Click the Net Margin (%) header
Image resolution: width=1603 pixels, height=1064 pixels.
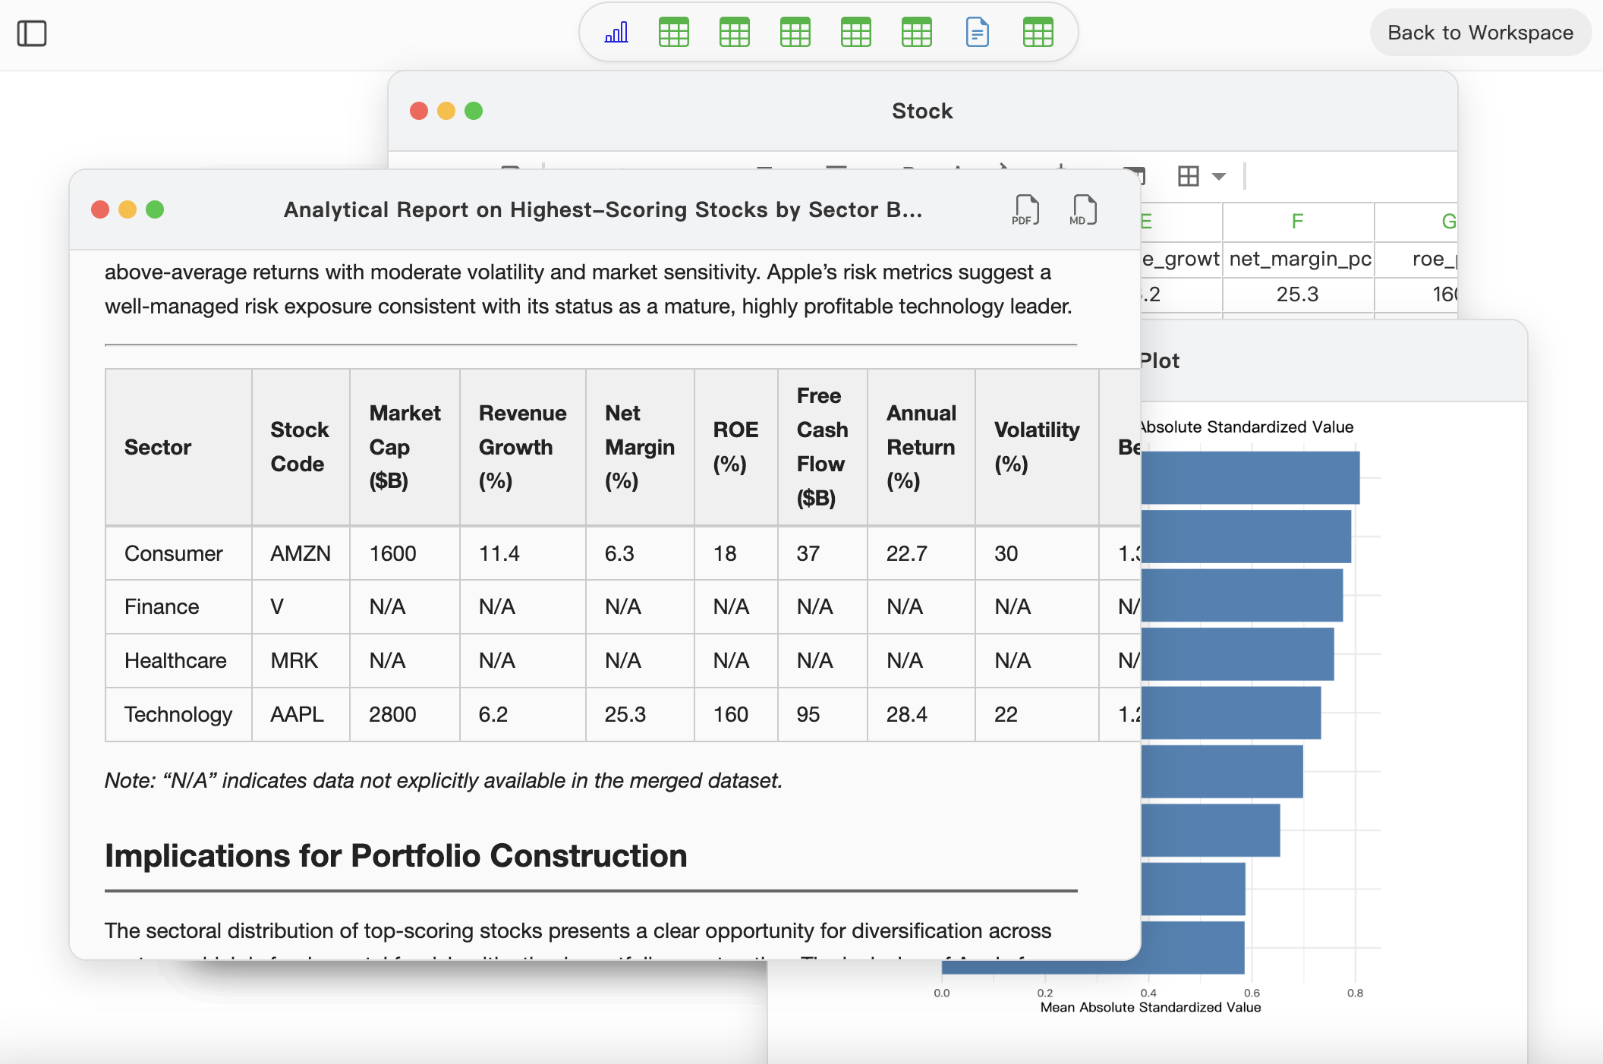point(640,447)
